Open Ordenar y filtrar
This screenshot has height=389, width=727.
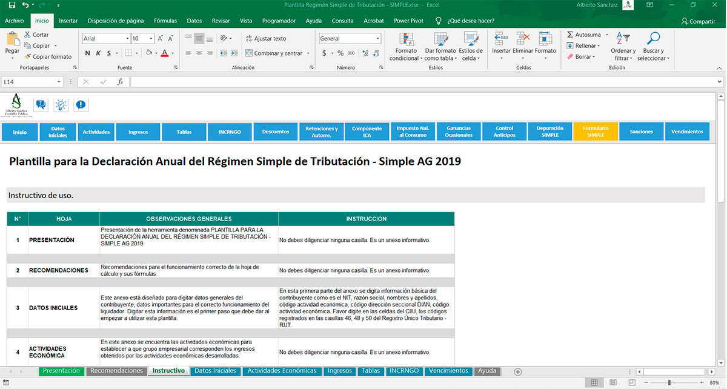623,46
